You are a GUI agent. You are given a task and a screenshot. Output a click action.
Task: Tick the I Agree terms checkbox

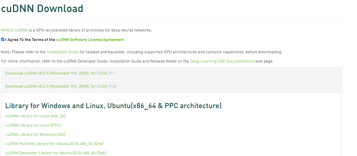(x=3, y=39)
